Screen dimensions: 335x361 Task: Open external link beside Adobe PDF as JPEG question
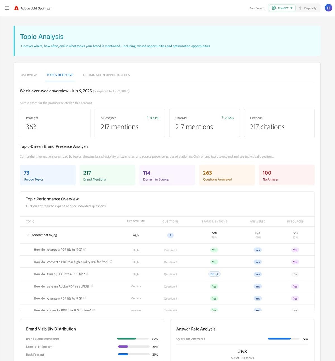(92, 286)
